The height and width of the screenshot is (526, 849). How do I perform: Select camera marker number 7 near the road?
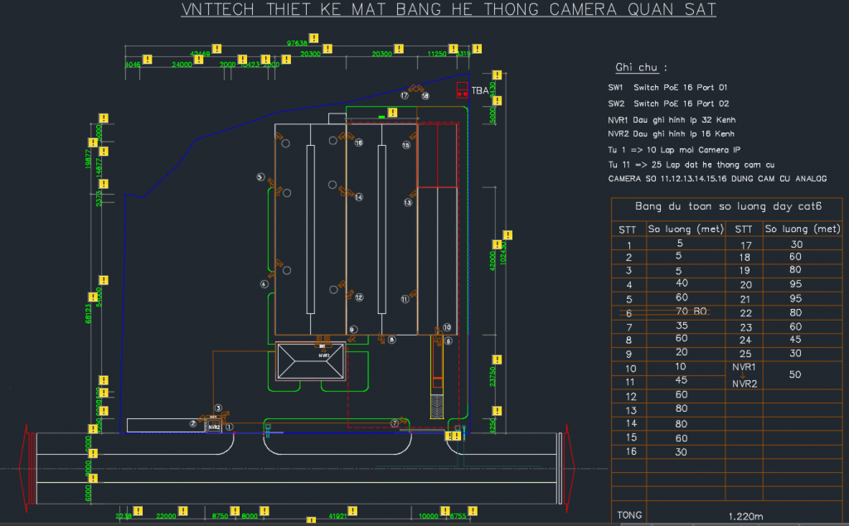[x=395, y=423]
